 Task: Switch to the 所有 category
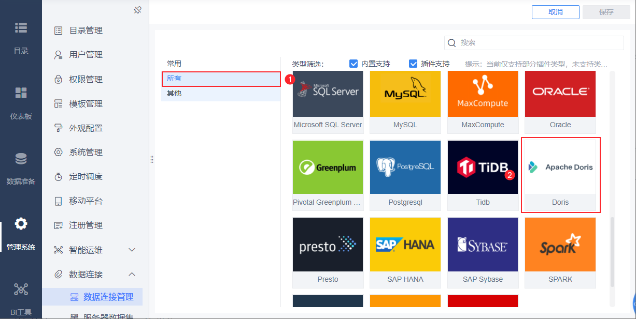[221, 79]
